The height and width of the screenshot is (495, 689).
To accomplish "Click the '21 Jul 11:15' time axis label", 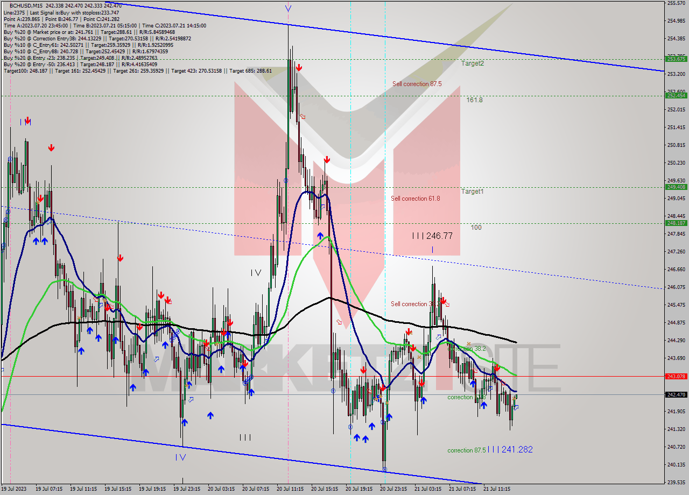I will [497, 490].
